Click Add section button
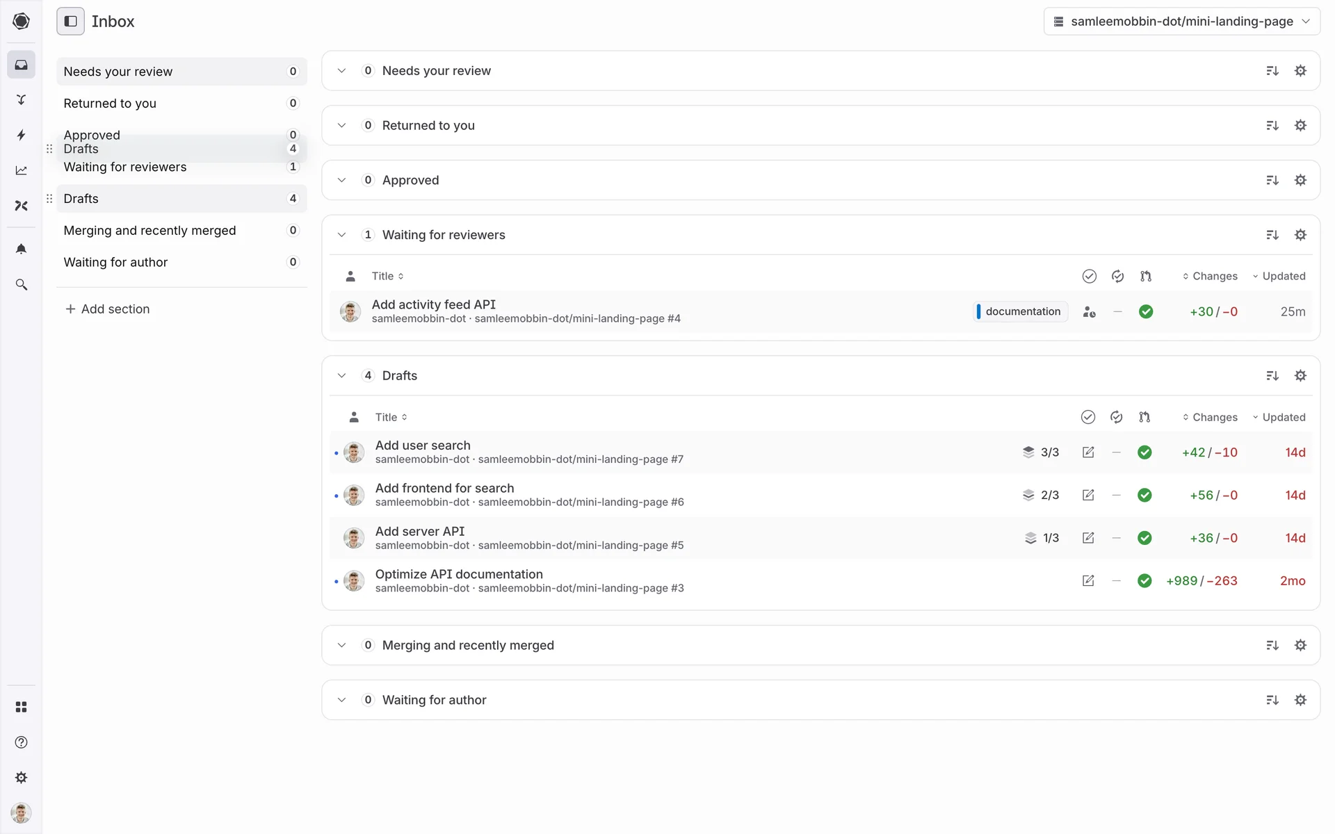The image size is (1335, 834). click(108, 309)
